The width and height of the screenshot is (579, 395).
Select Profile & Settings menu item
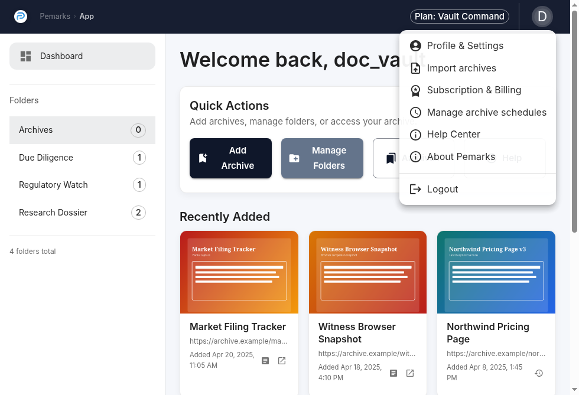[x=477, y=46]
